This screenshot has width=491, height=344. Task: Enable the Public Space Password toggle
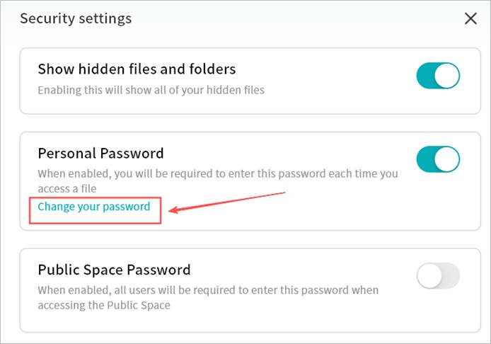click(438, 275)
